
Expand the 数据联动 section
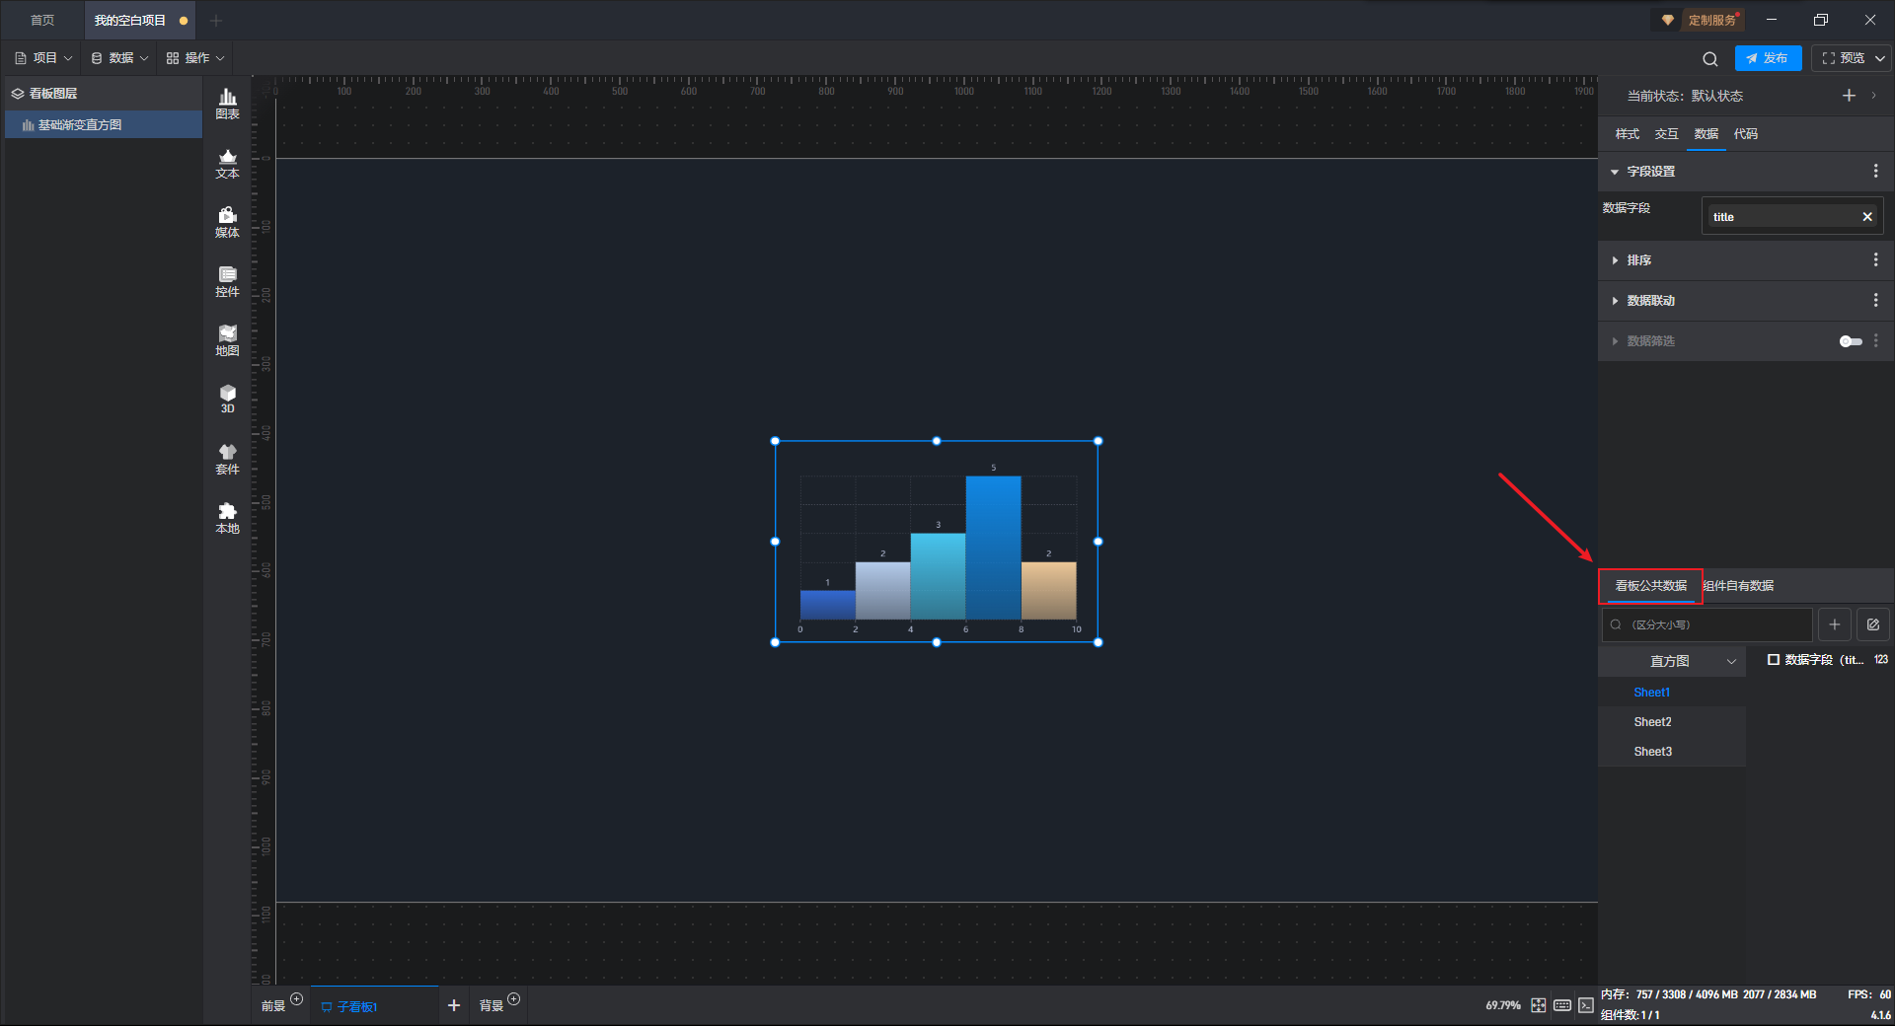click(1615, 301)
